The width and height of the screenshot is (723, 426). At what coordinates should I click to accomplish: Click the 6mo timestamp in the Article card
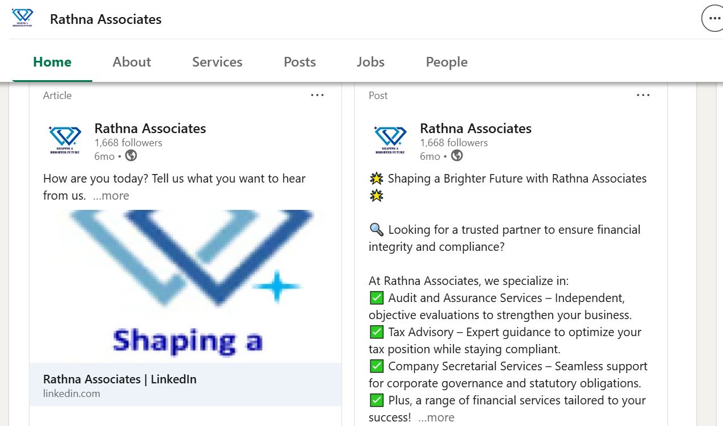coord(105,156)
